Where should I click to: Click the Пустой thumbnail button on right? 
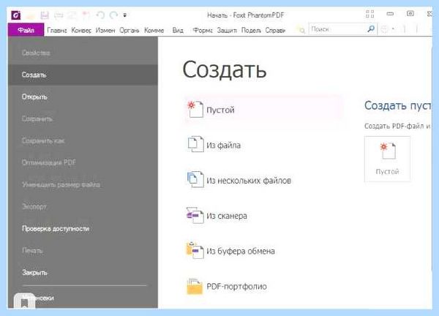pos(387,159)
